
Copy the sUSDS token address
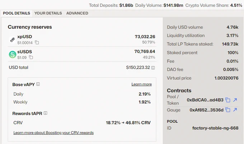[x=31, y=57]
